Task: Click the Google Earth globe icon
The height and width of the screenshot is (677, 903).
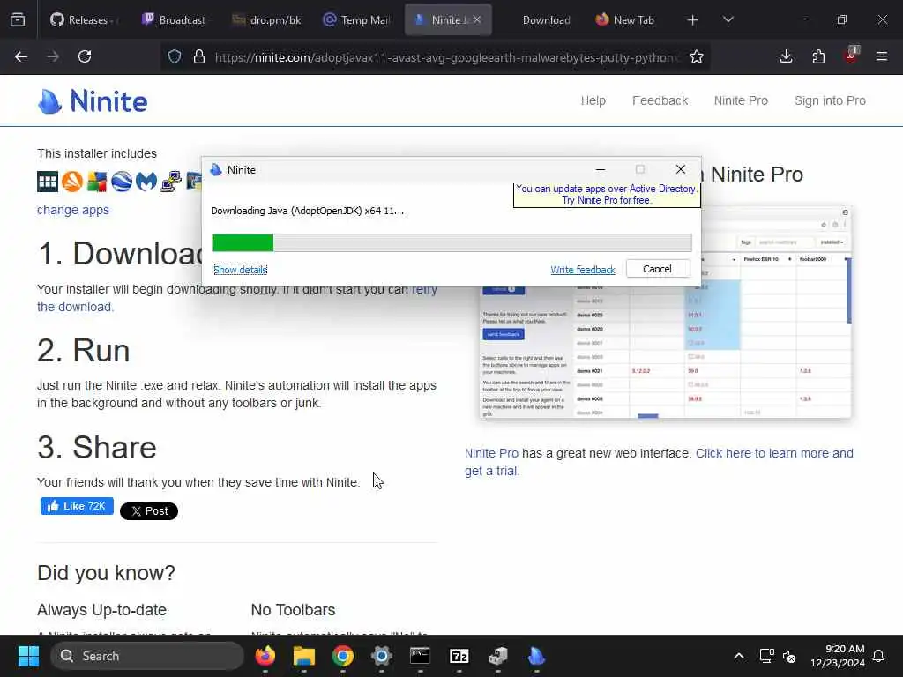Action: 122,182
